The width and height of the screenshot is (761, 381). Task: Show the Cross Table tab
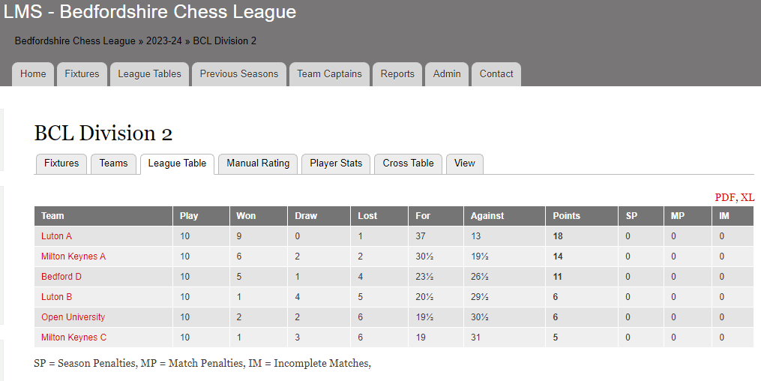[x=408, y=163]
